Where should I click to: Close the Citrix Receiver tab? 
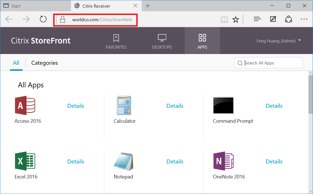click(135, 6)
